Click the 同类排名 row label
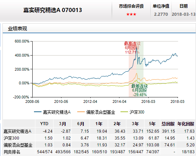Viewport: 196px width, 156px height. (x=12, y=152)
